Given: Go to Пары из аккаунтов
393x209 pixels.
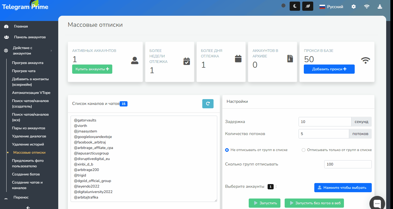Looking at the screenshot, I should pos(29,128).
